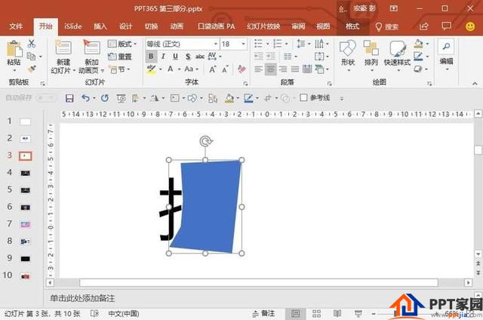Screen dimensions: 483x320
Task: Switch to Reading view icon
Action: click(337, 313)
